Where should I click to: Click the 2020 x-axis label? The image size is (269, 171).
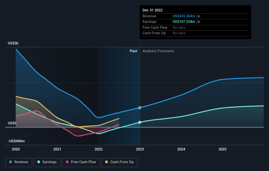(16, 149)
